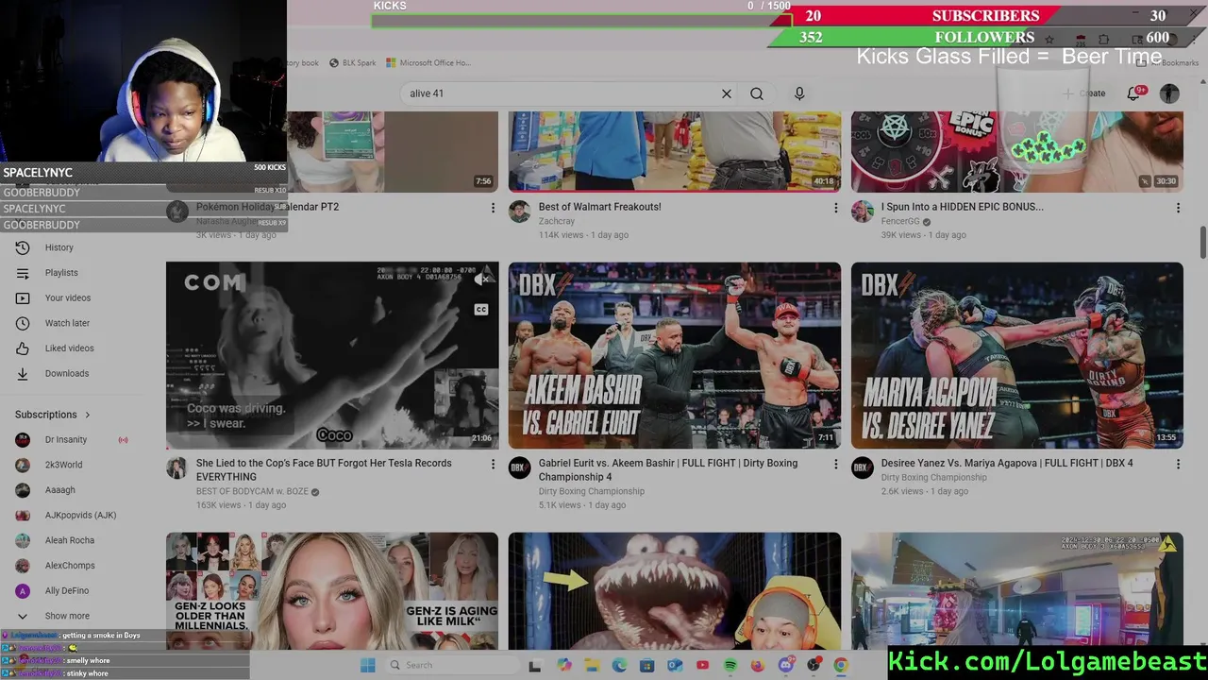
Task: Open Gabriel Eurit vs. Akeem Bashir title link
Action: click(668, 470)
